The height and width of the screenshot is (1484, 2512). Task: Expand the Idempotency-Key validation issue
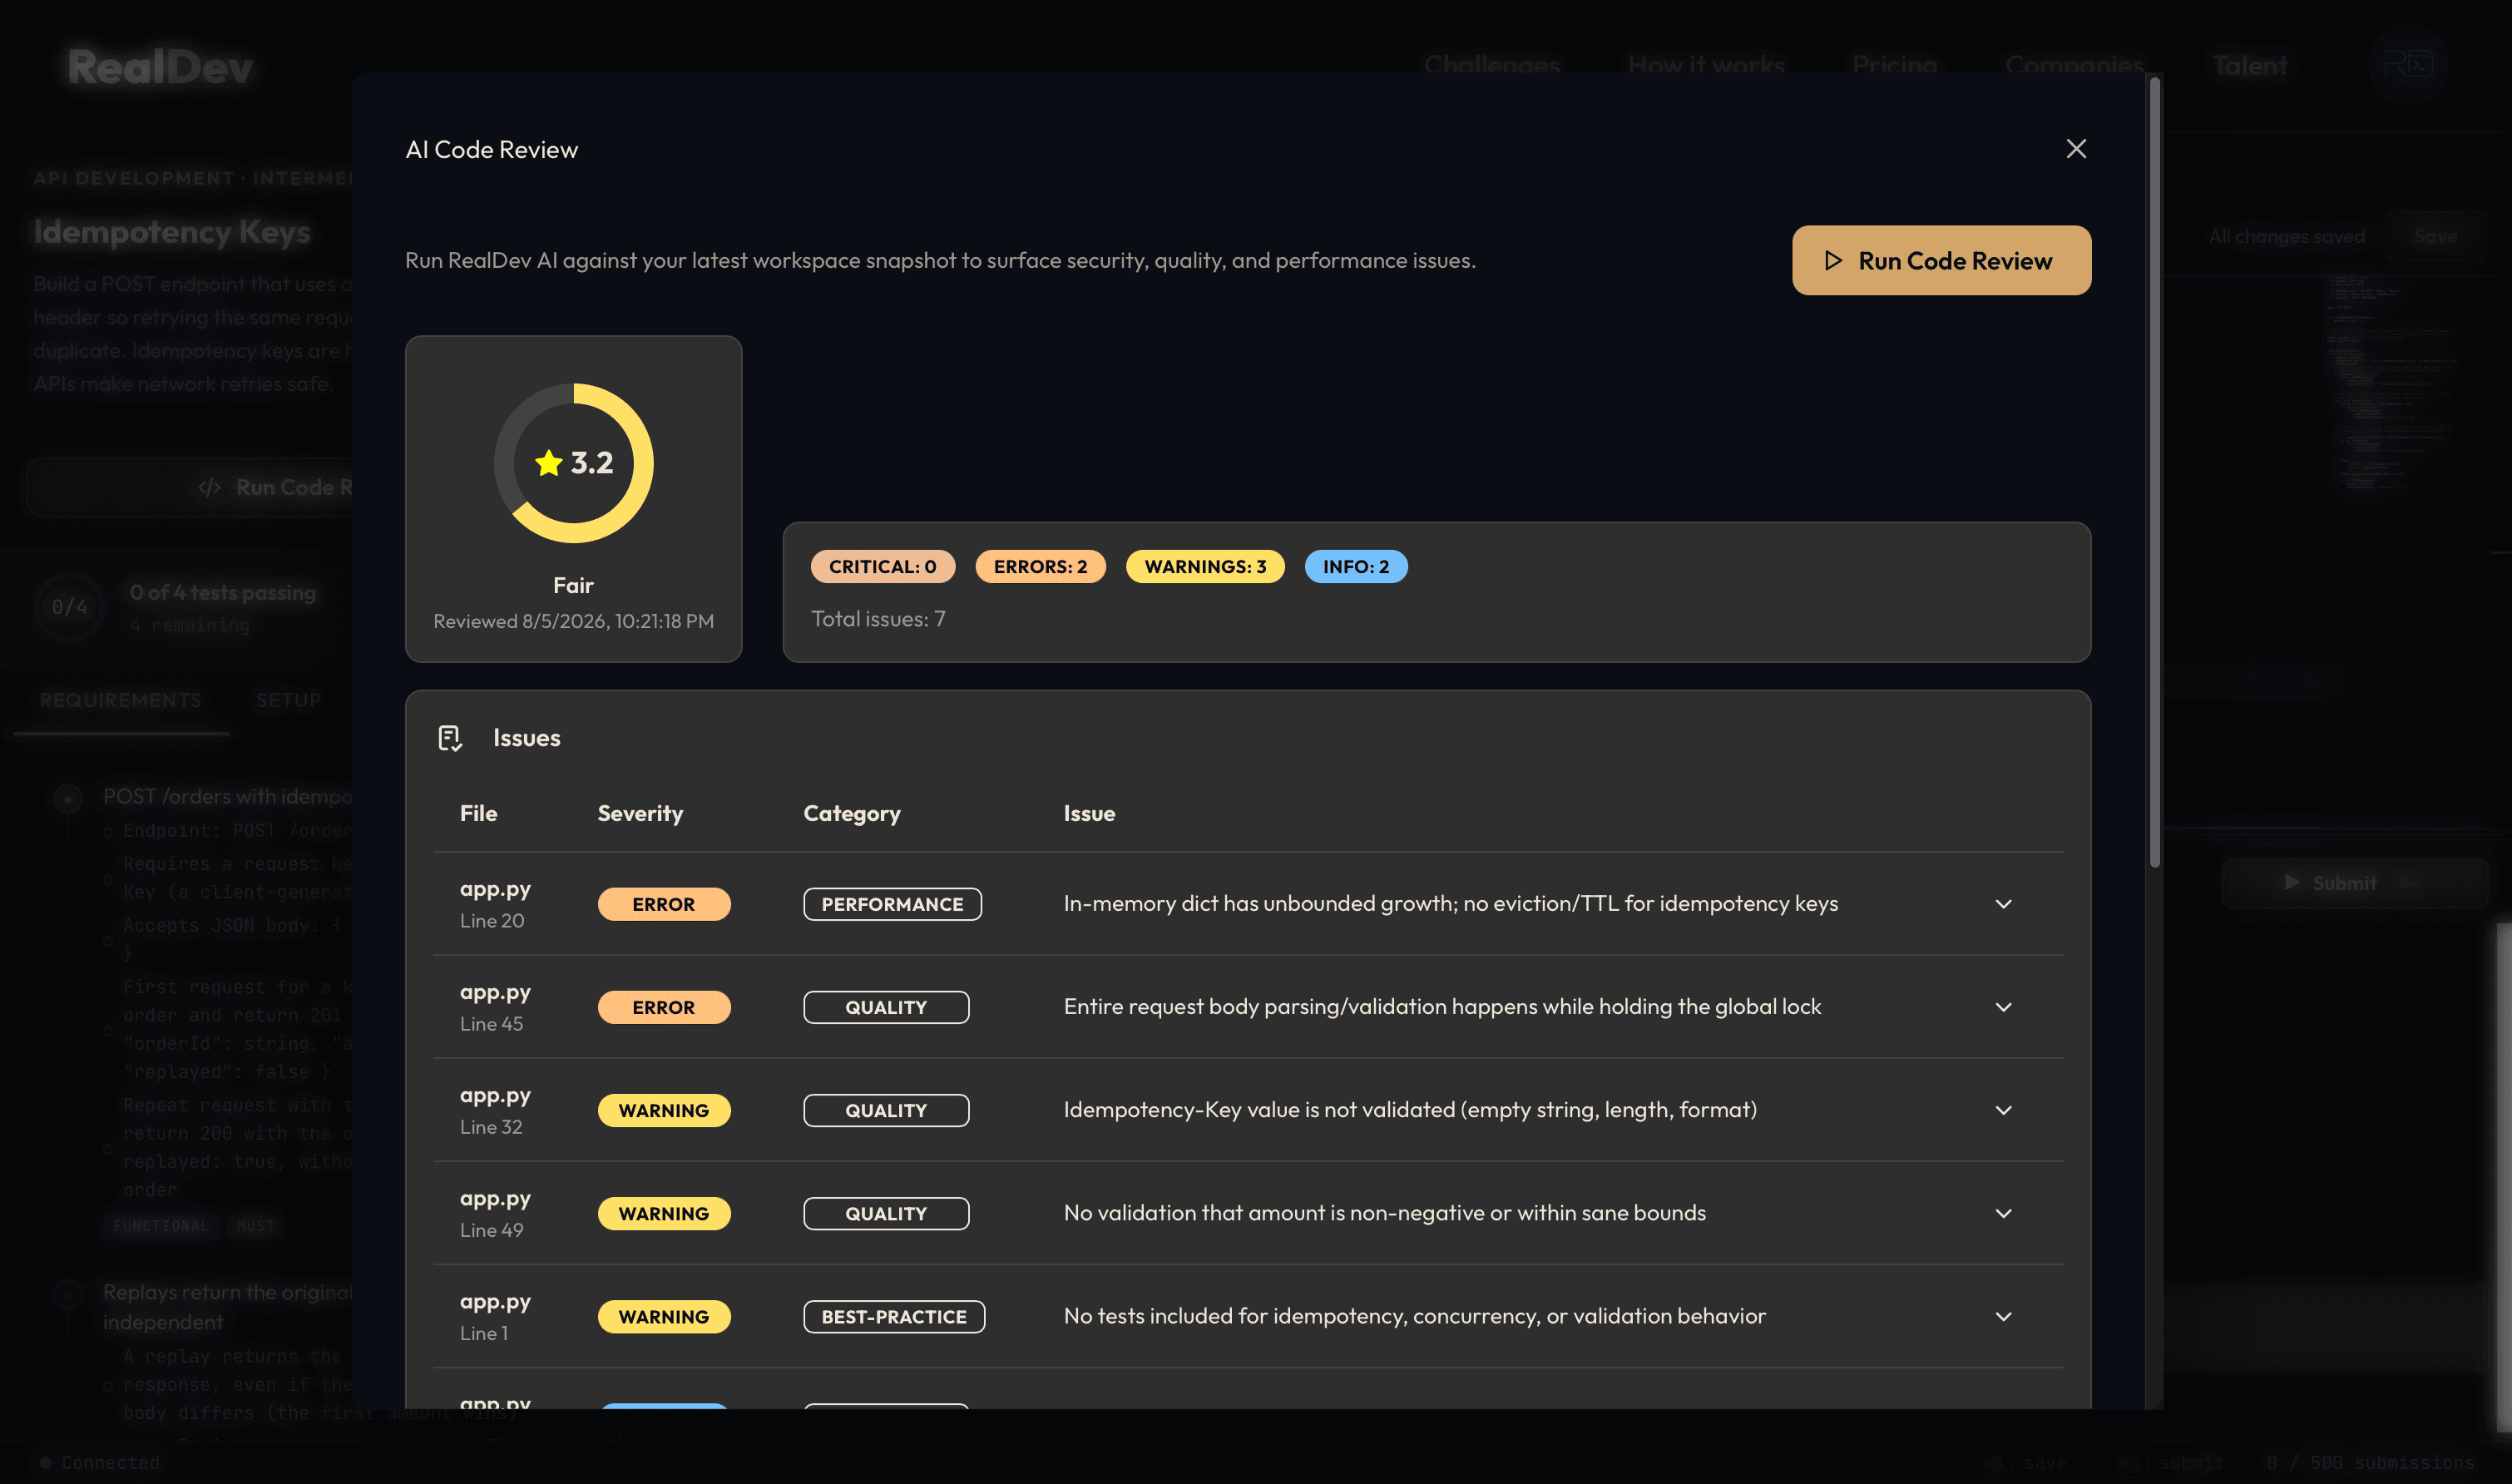click(2003, 1110)
